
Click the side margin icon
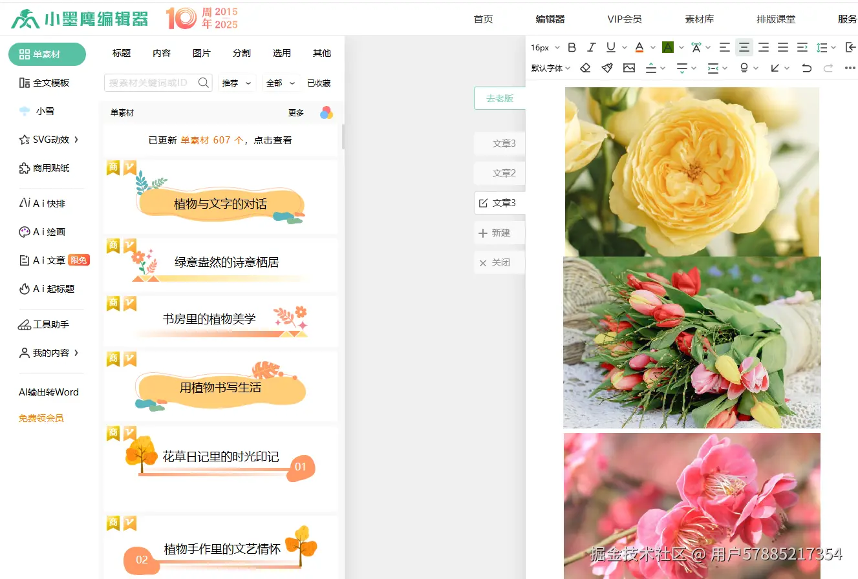[x=713, y=68]
